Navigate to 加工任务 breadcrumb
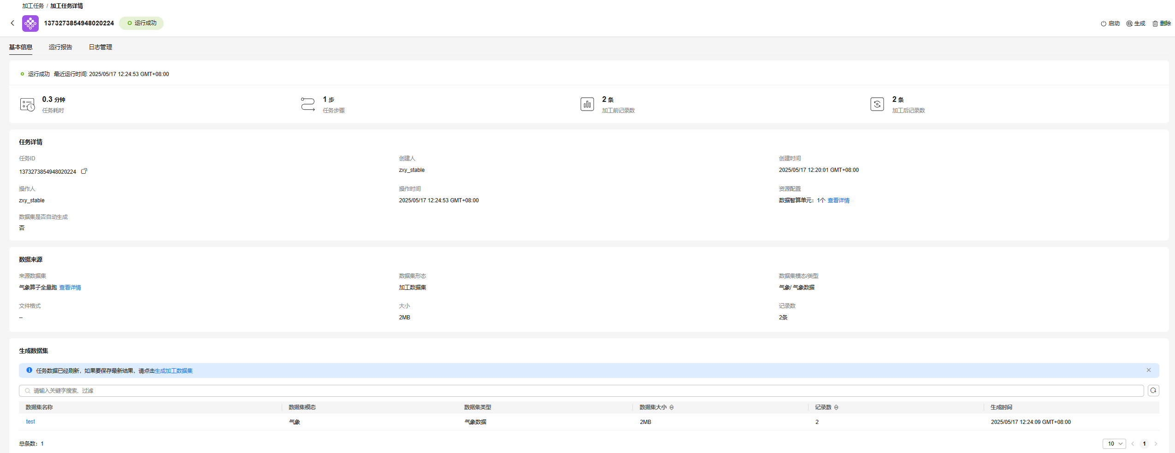This screenshot has height=453, width=1175. click(x=33, y=6)
